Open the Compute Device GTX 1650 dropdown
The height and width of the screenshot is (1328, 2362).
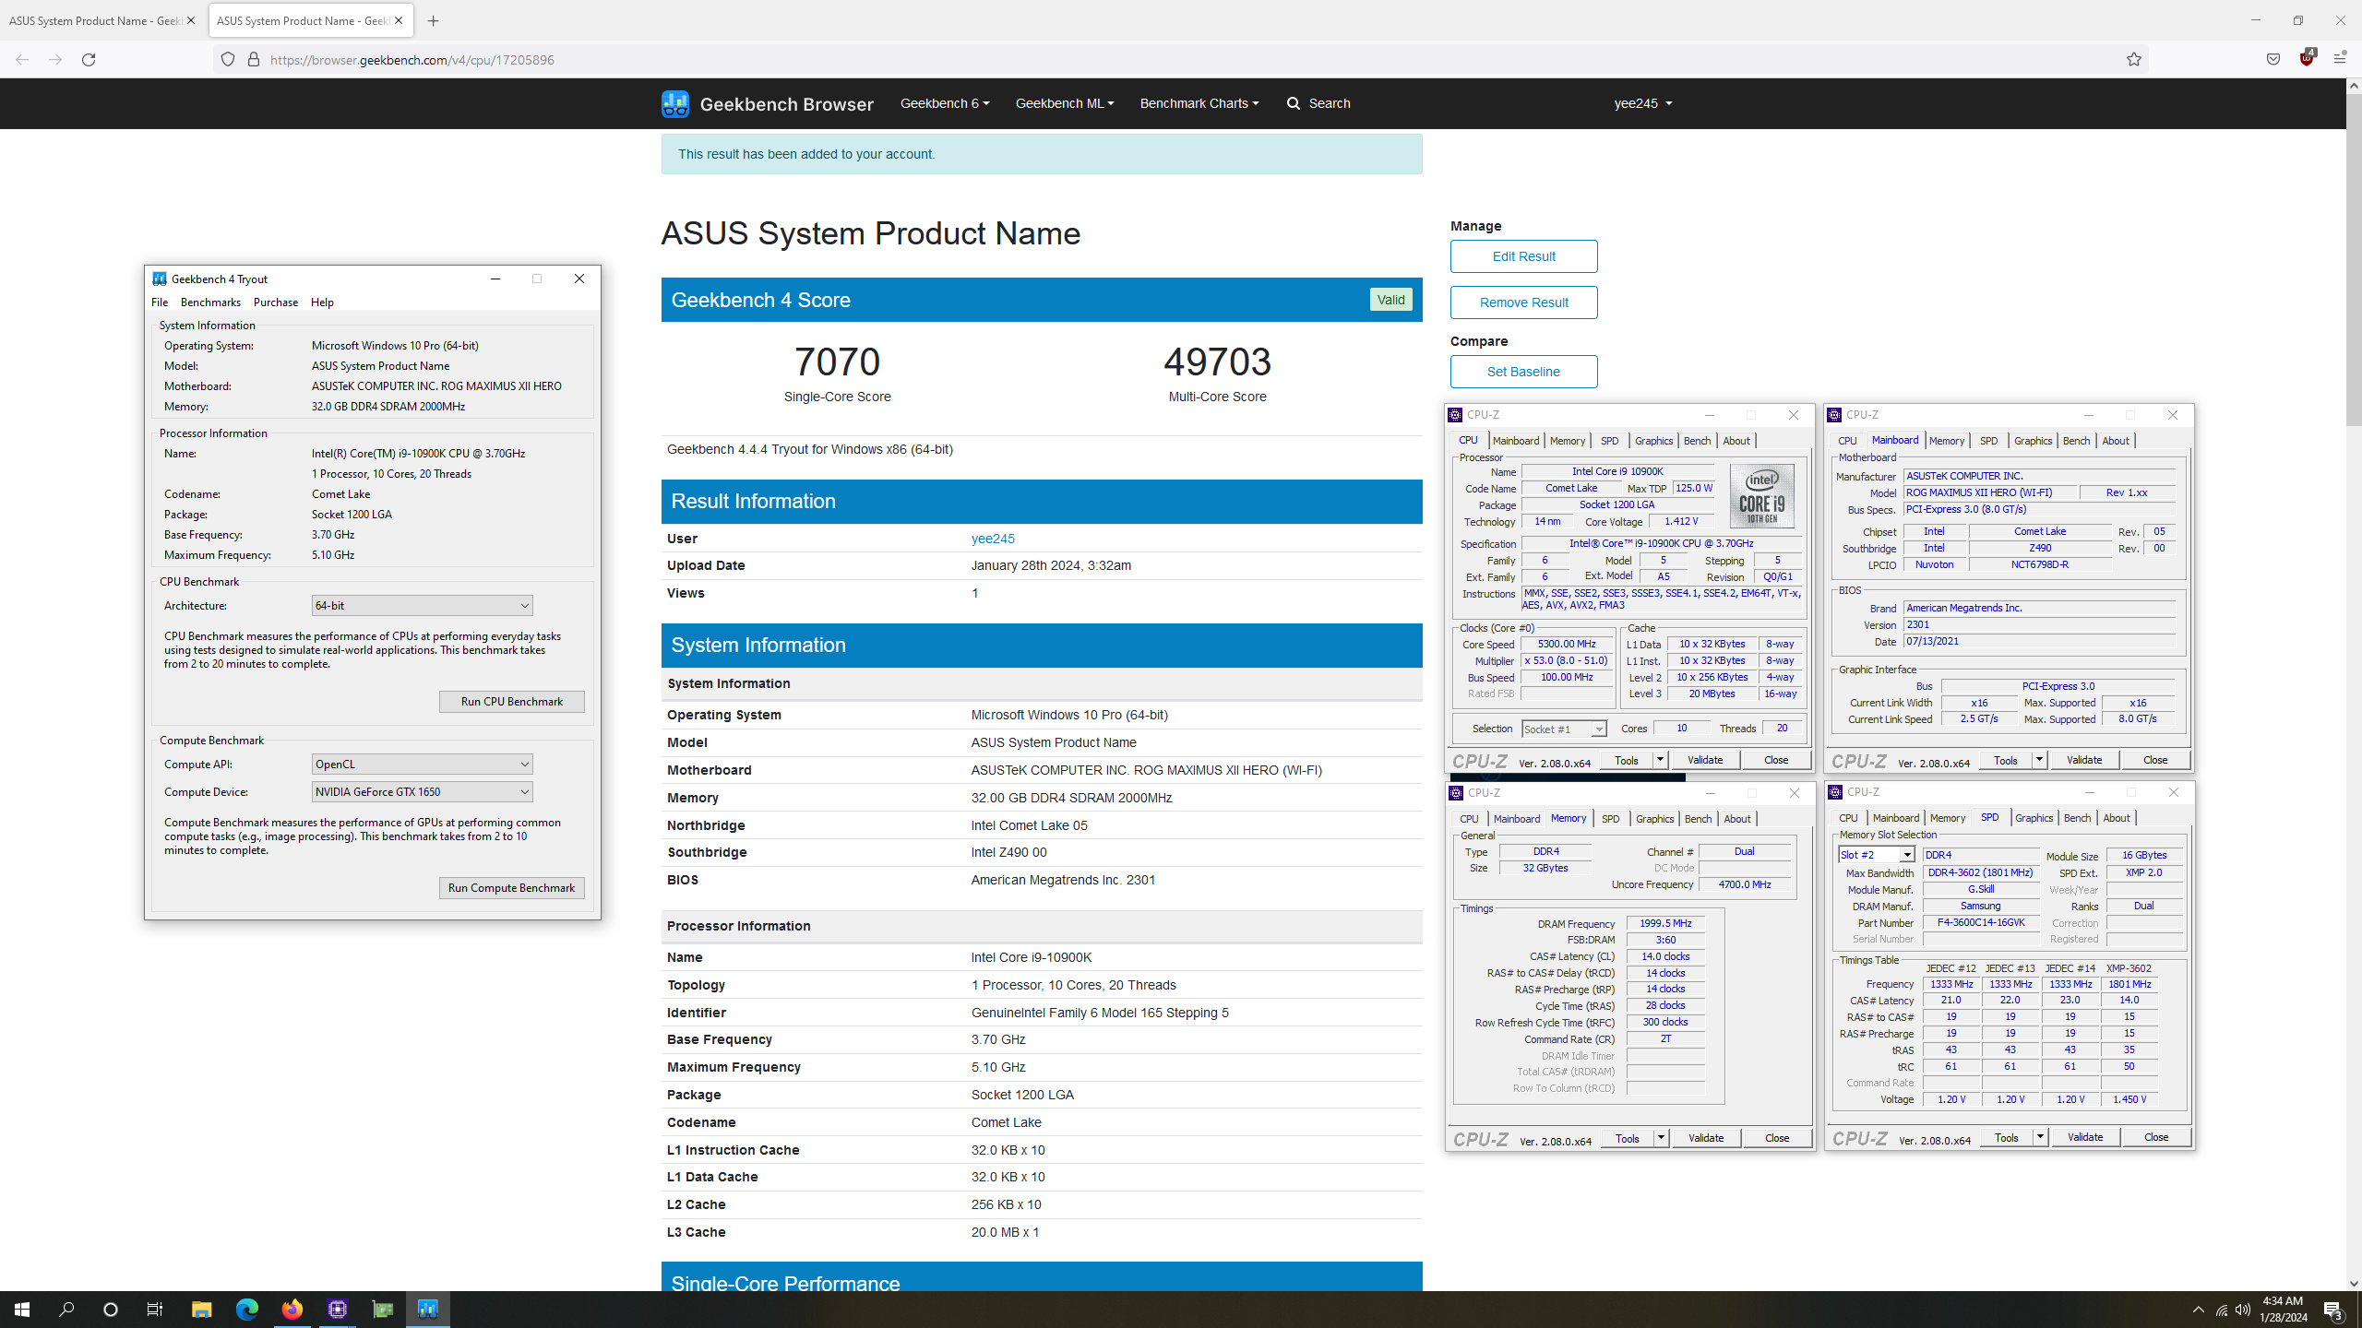click(x=422, y=792)
